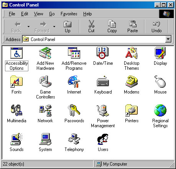Click the Control Panel title bar icon

tap(5, 5)
